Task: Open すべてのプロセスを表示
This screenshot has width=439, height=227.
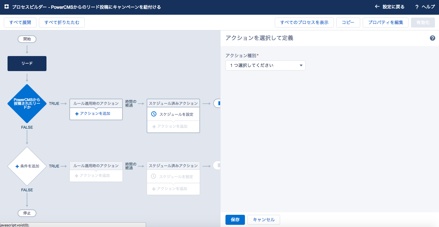Action: pos(304,23)
